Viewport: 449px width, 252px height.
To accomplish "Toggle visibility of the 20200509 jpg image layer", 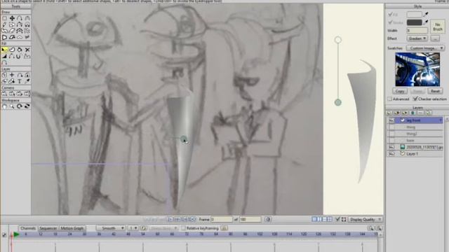I will (391, 147).
